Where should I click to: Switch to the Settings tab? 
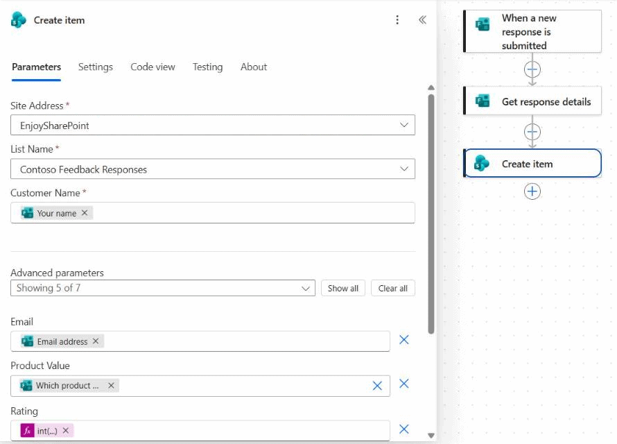click(x=96, y=67)
